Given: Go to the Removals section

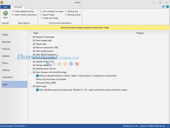Looking at the screenshot, I should coord(6,42).
